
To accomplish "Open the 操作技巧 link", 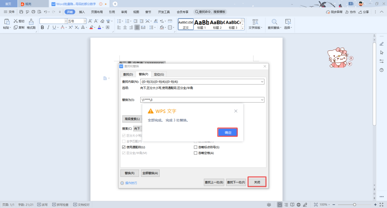I will (x=131, y=183).
